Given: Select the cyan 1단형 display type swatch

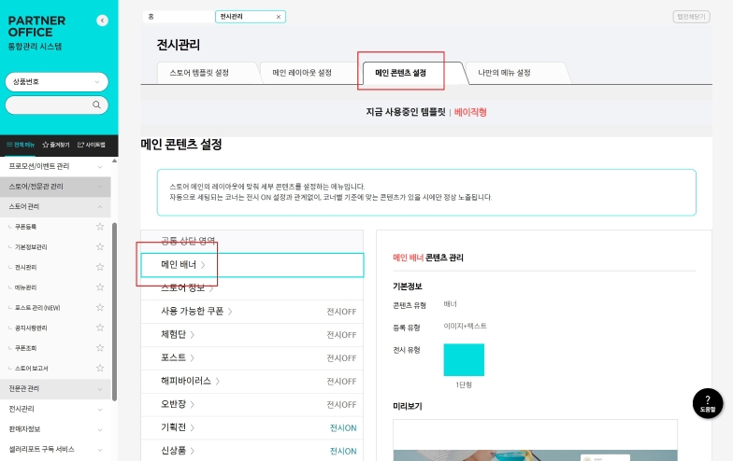Looking at the screenshot, I should pyautogui.click(x=464, y=359).
